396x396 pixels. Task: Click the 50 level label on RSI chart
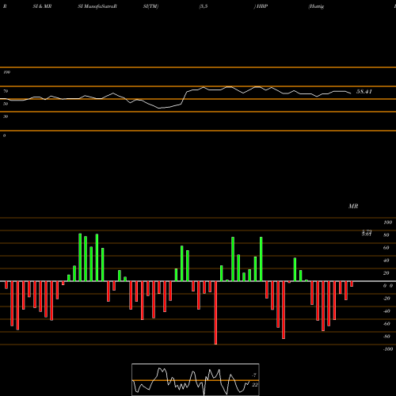pyautogui.click(x=6, y=104)
